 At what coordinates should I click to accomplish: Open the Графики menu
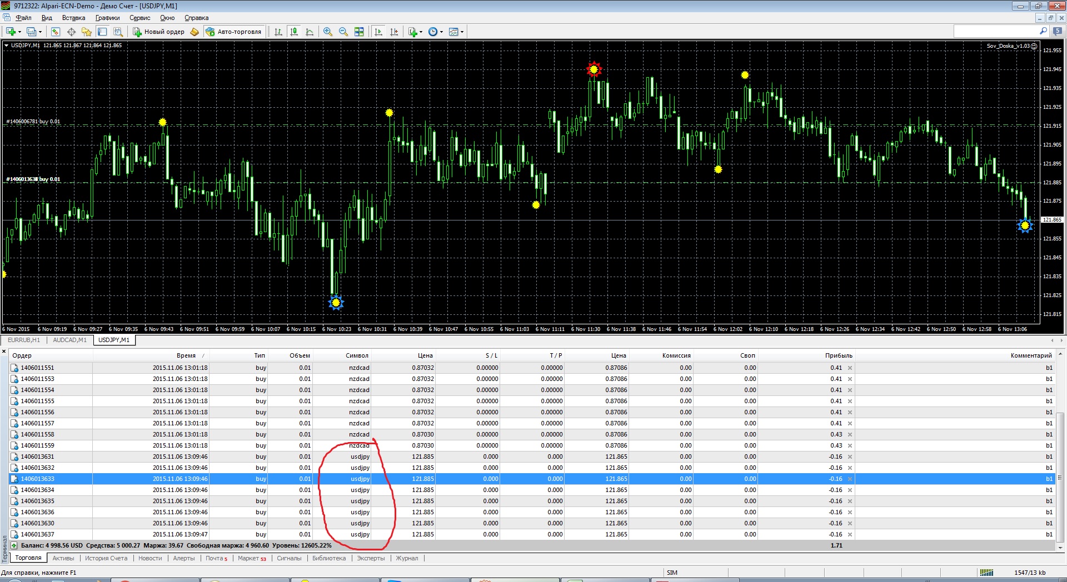[107, 18]
